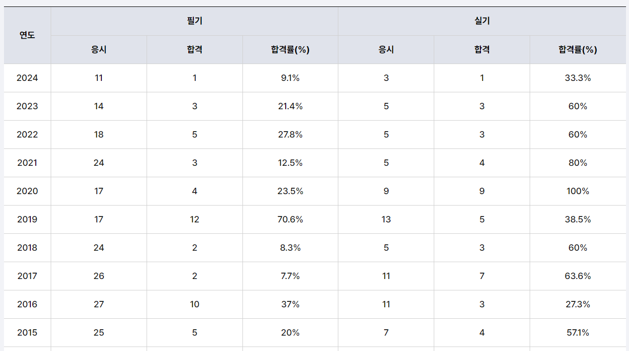Select the 33.3% pass rate cell

click(578, 78)
